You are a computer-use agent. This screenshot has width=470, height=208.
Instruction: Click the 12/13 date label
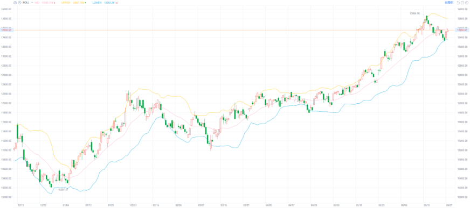pos(21,205)
